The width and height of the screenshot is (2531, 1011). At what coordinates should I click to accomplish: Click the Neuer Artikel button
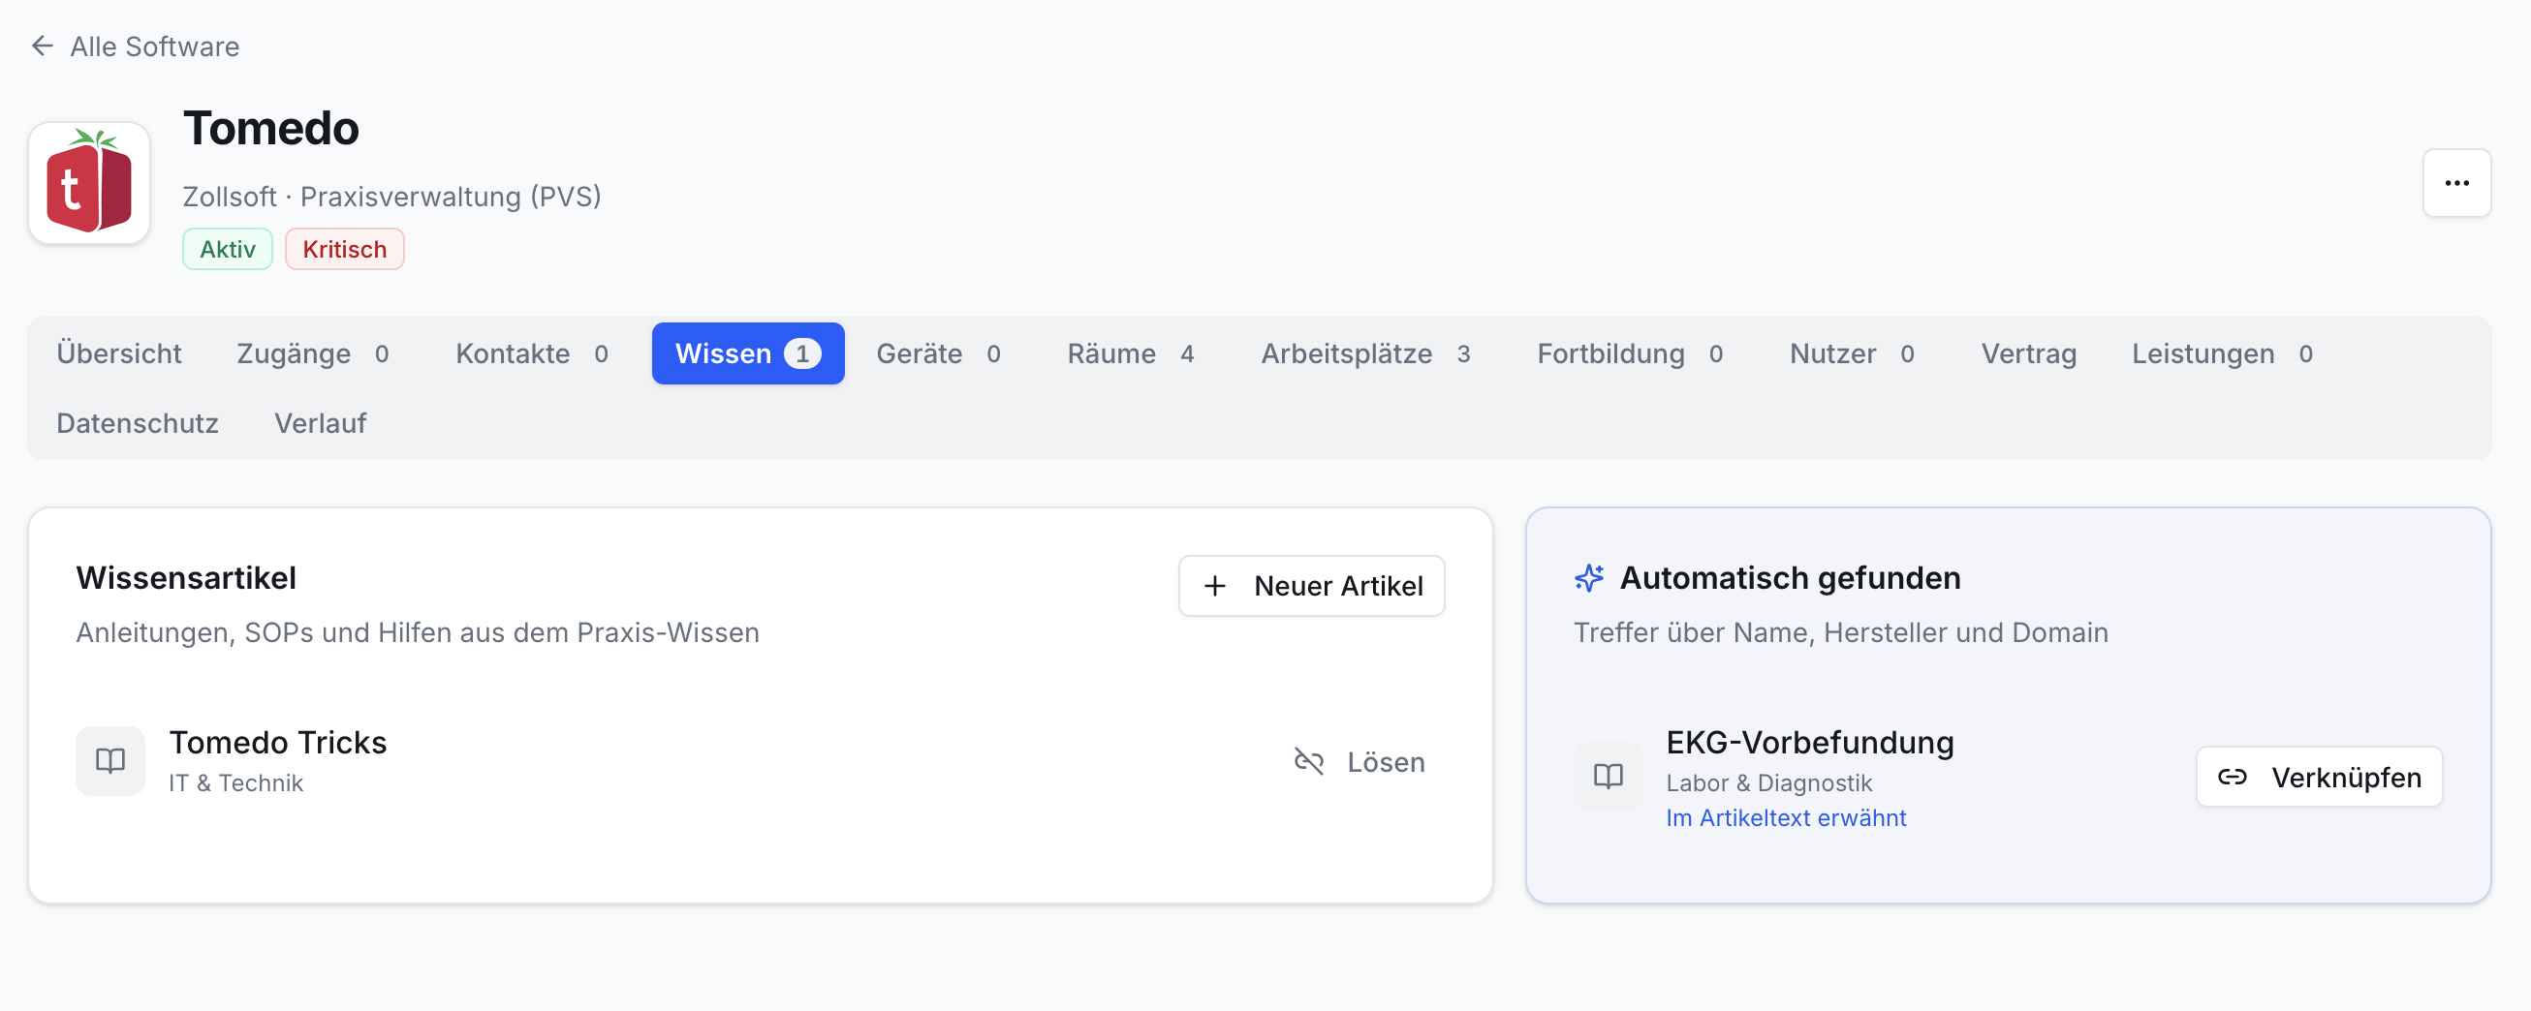1311,586
